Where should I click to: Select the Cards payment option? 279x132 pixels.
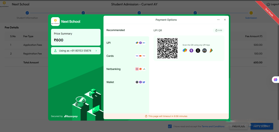(126, 56)
